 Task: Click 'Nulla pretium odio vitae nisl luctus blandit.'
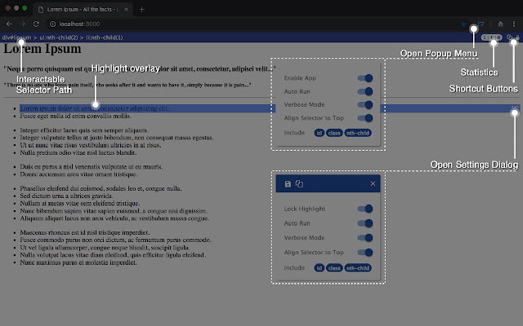78,152
